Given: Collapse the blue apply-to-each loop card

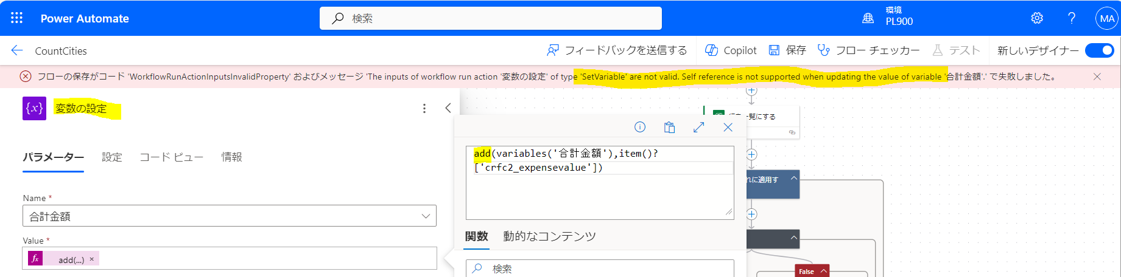Looking at the screenshot, I should 794,178.
